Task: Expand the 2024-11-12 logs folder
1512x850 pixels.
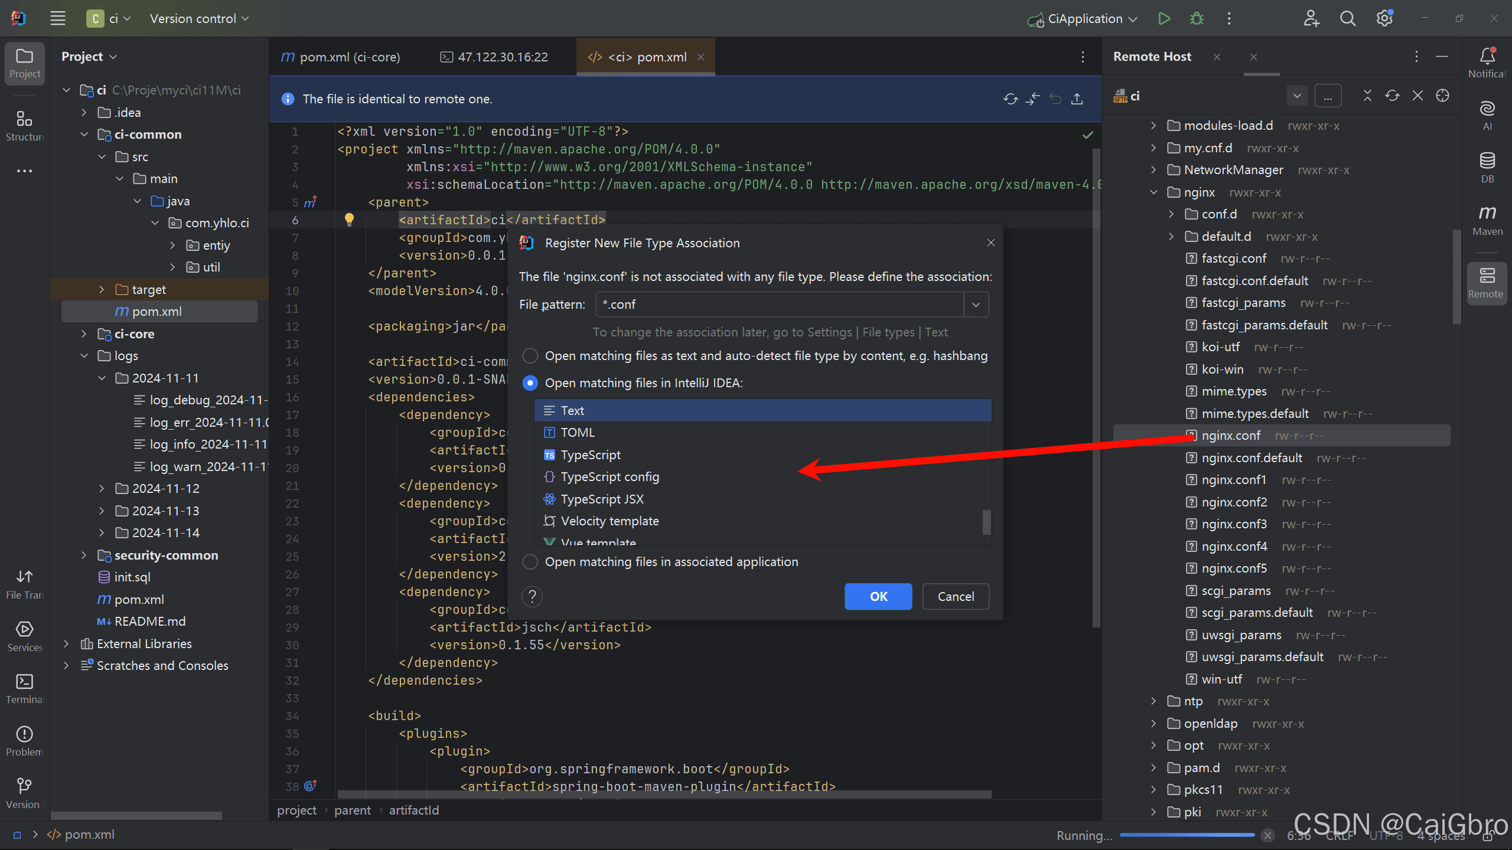Action: [x=102, y=489]
